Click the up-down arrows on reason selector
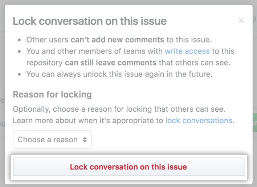 85,140
